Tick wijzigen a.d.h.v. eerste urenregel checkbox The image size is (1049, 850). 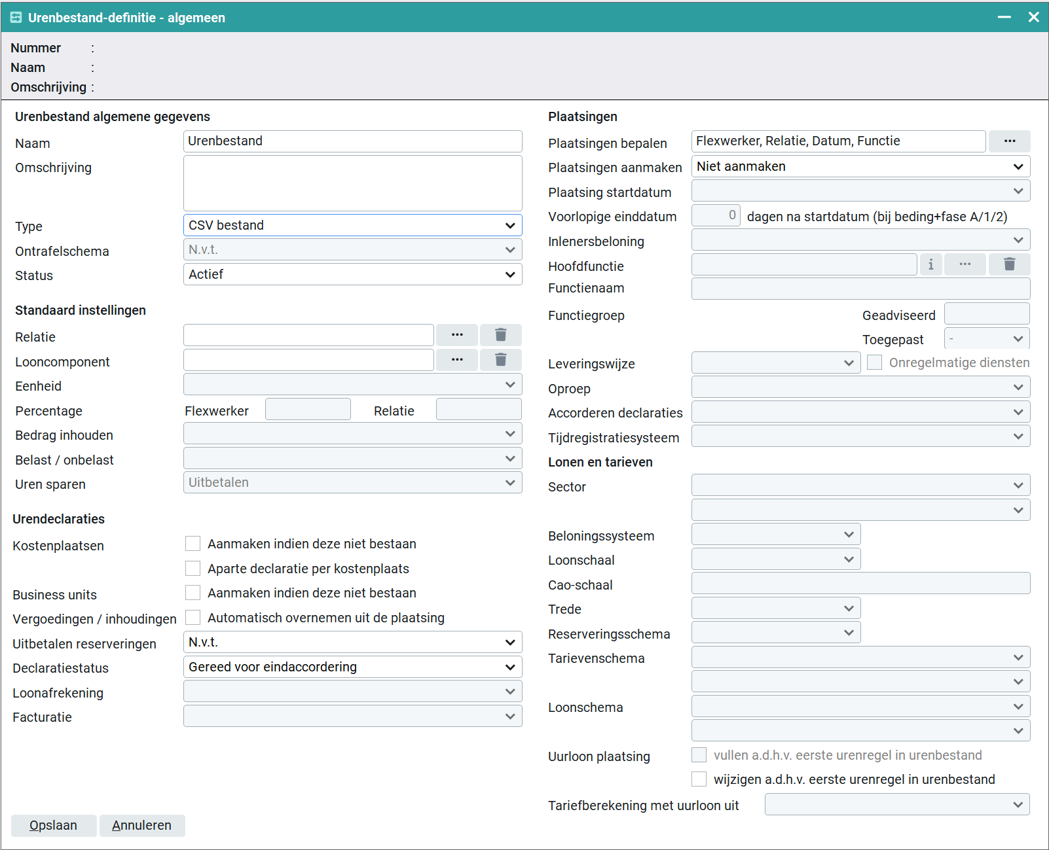click(699, 779)
